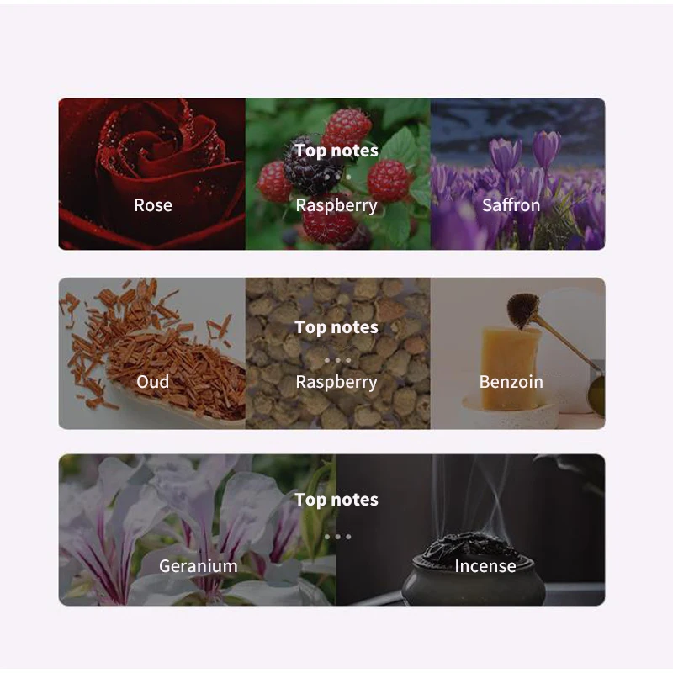The height and width of the screenshot is (673, 673).
Task: Select the smoking incense burner tile
Action: tap(471, 530)
